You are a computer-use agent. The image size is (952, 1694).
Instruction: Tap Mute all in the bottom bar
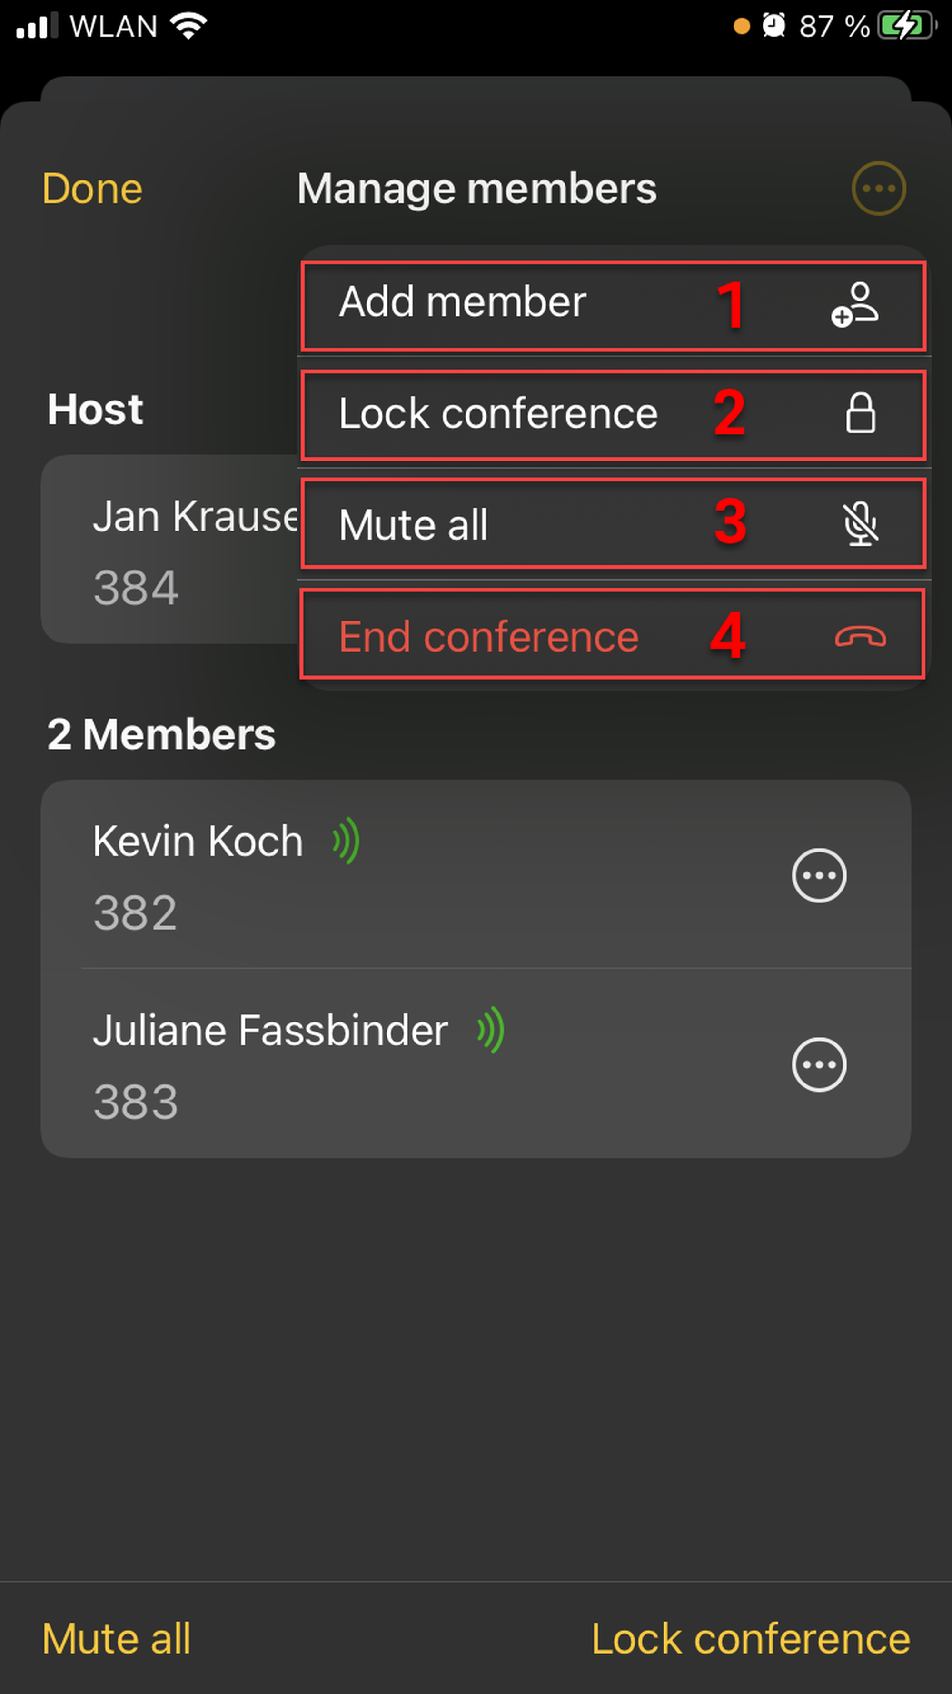click(x=116, y=1638)
